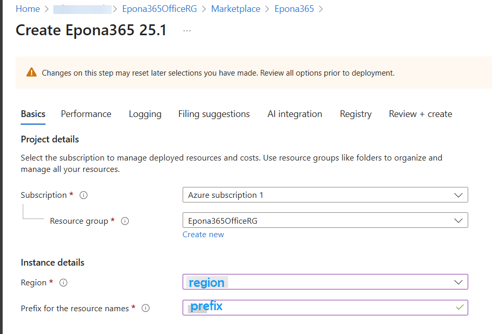Click the orange warning triangle icon

pyautogui.click(x=32, y=72)
